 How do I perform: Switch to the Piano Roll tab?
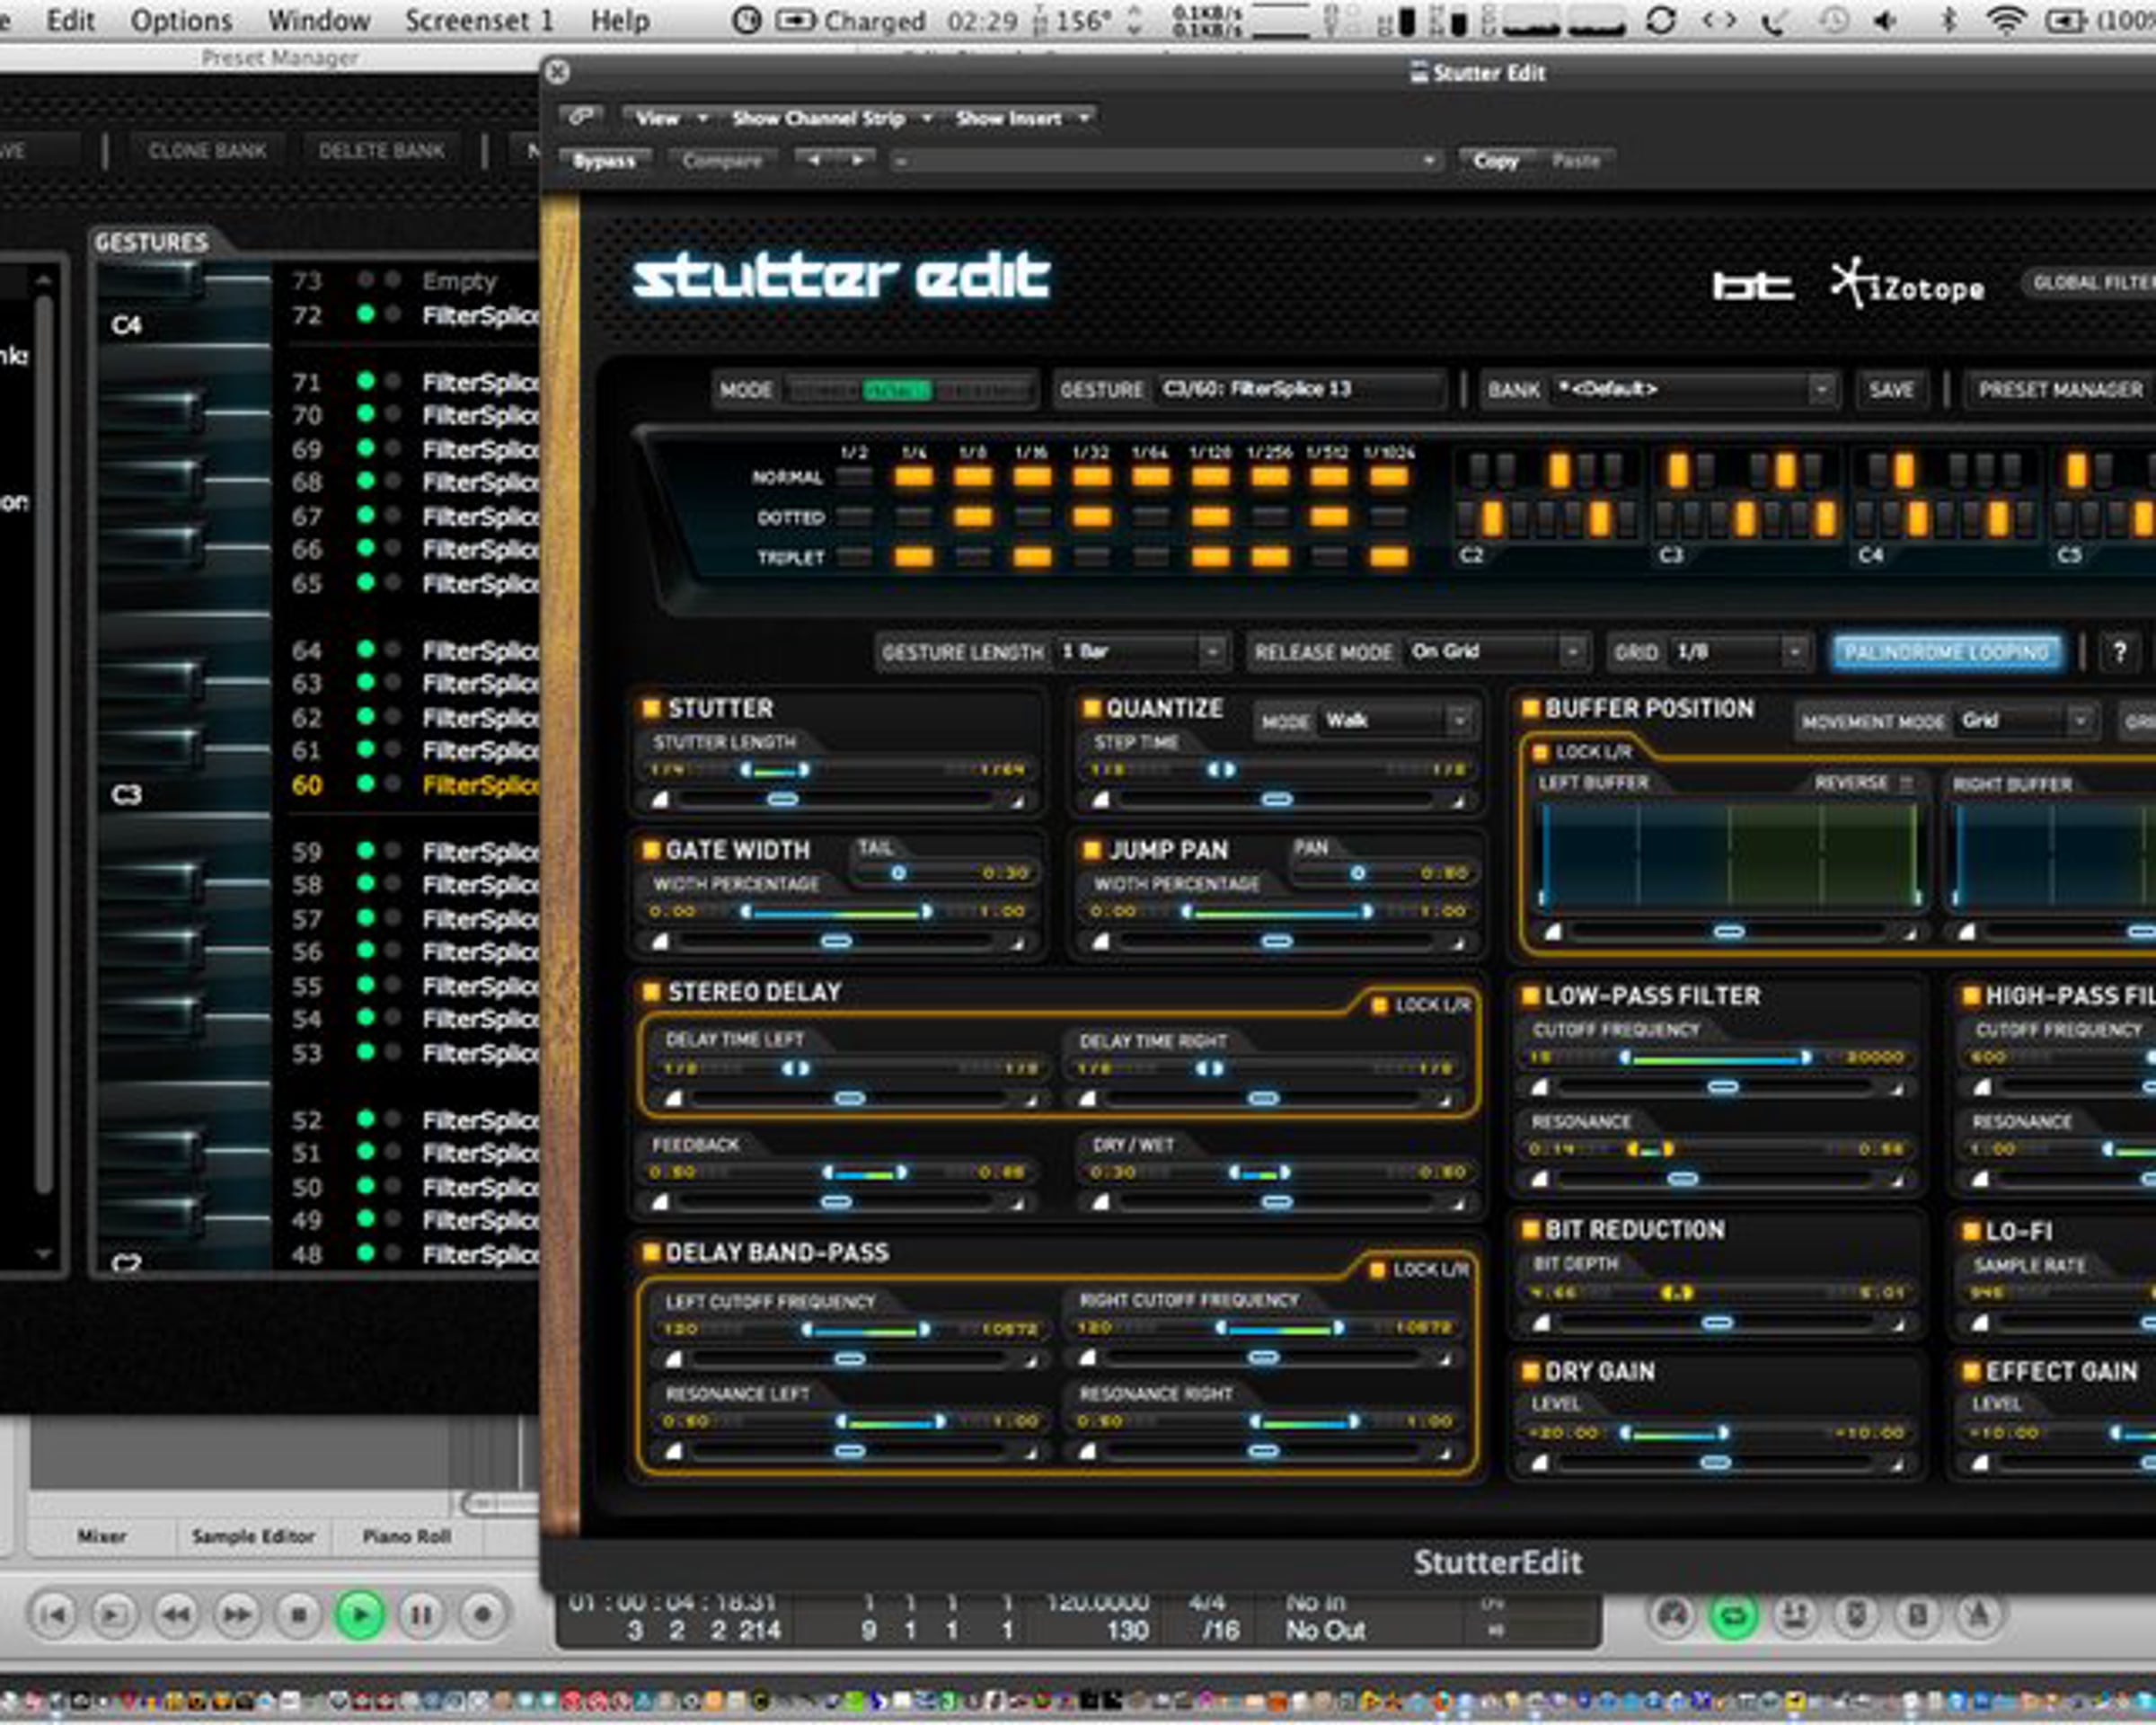point(407,1536)
